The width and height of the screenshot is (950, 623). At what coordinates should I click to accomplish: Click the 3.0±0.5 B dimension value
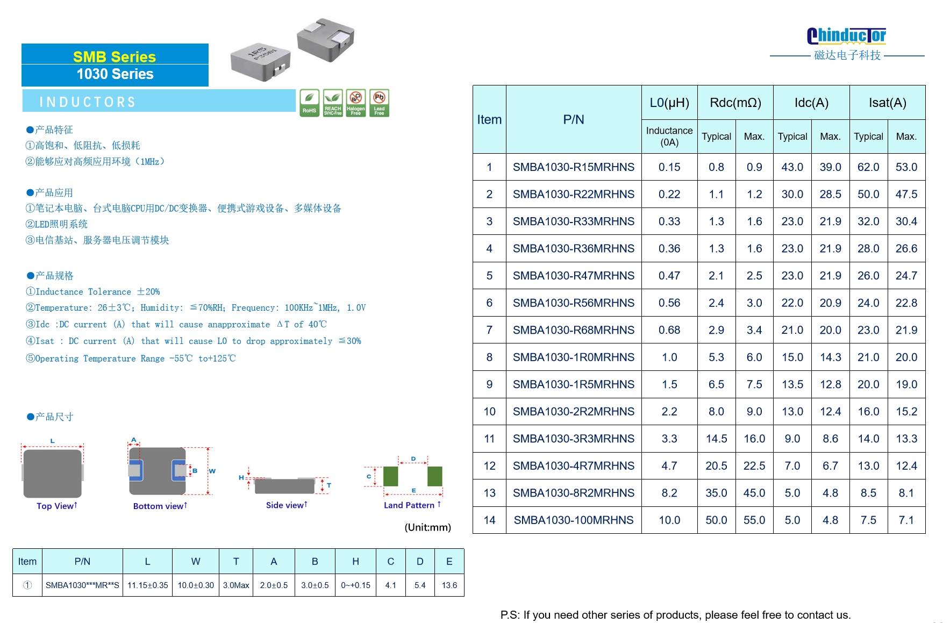coord(315,585)
